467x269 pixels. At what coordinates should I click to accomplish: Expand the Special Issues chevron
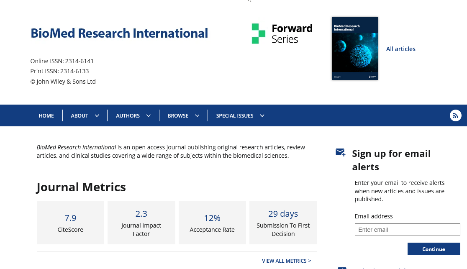click(262, 116)
